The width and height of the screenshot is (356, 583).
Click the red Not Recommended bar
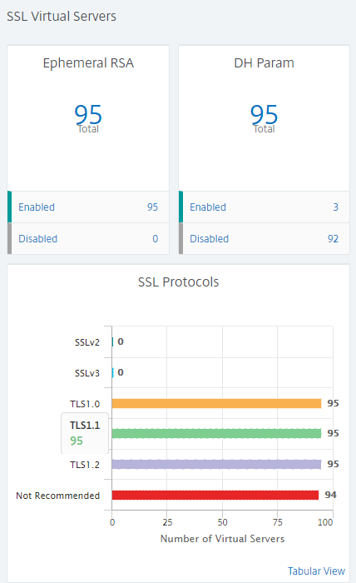(x=215, y=495)
